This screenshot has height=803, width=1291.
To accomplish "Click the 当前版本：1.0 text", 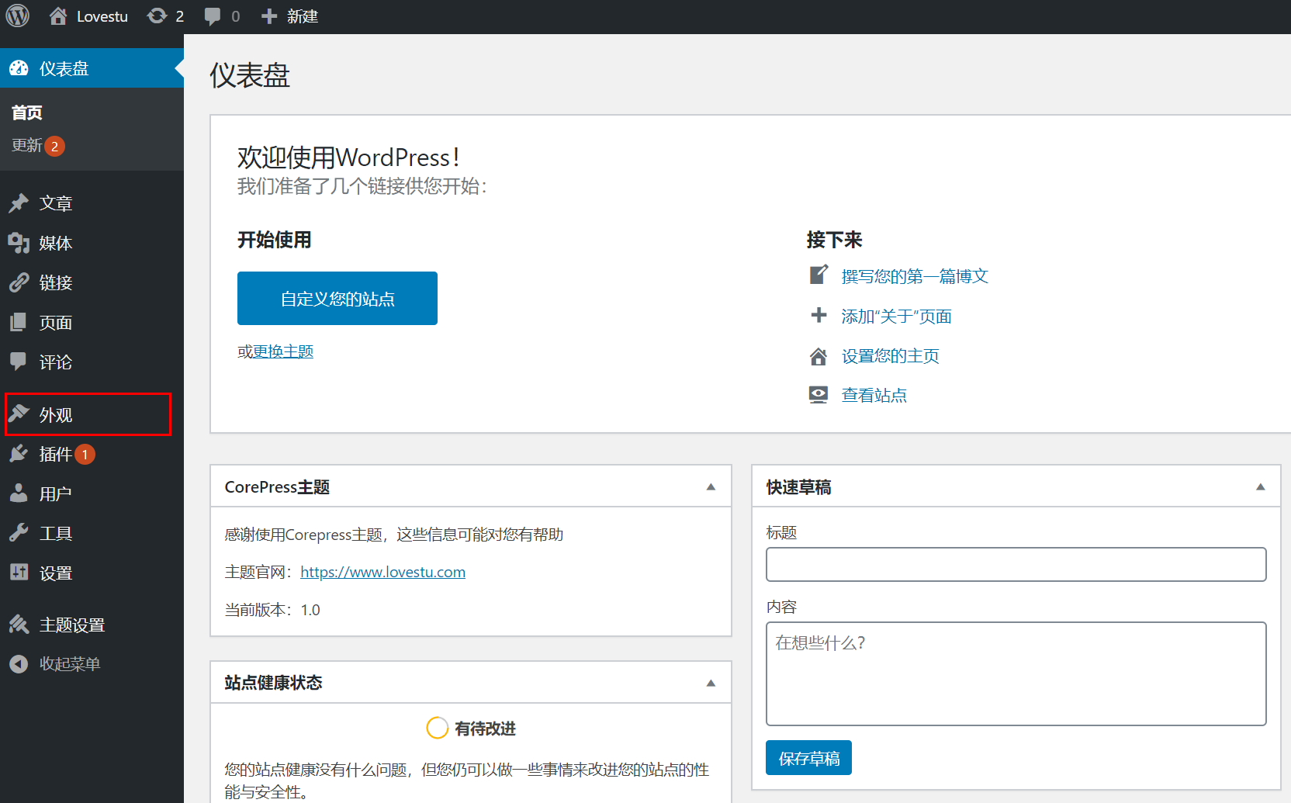I will 272,610.
